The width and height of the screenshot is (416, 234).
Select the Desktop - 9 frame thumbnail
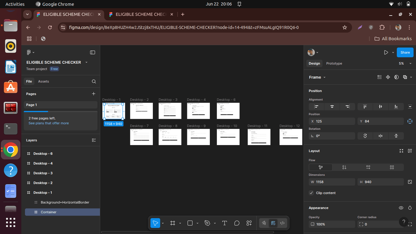(198, 137)
